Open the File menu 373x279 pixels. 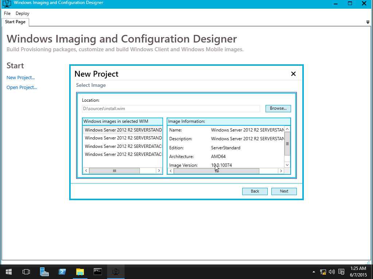[x=7, y=13]
